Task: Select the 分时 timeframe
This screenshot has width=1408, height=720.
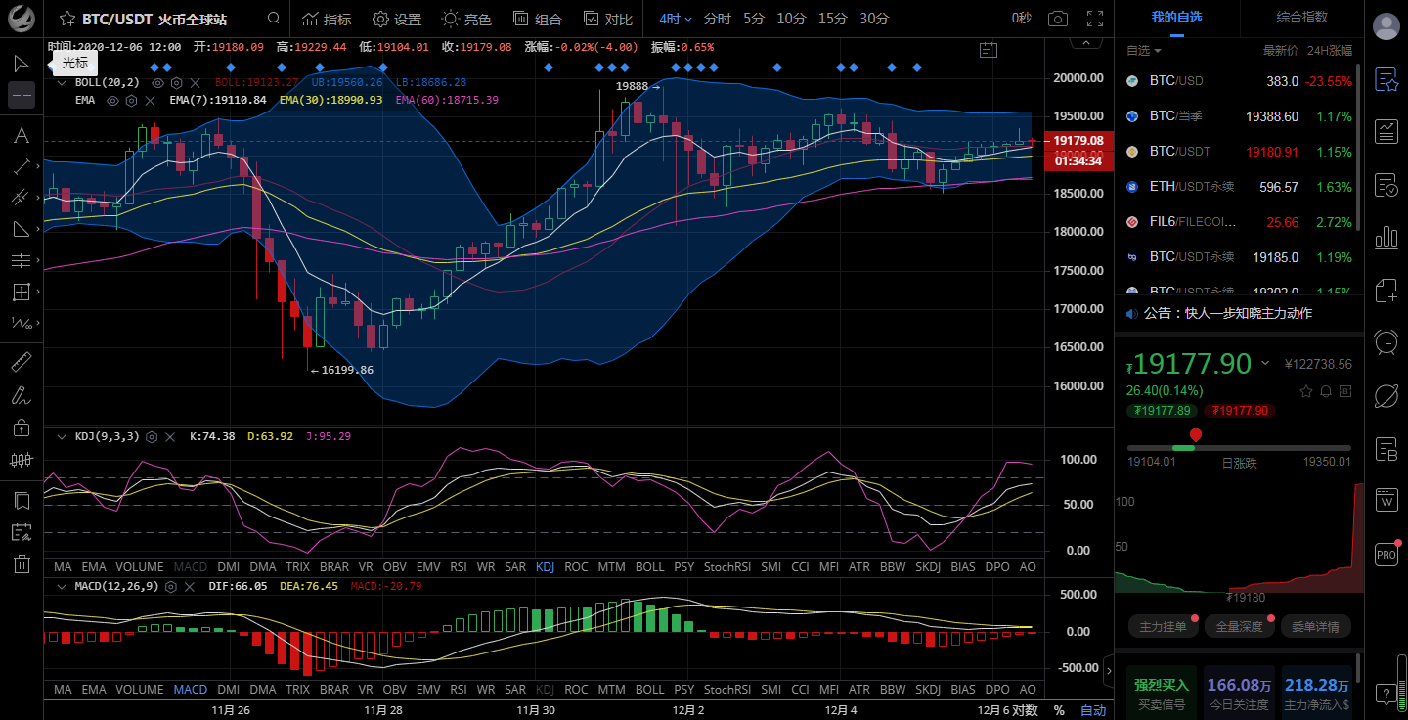Action: coord(717,19)
